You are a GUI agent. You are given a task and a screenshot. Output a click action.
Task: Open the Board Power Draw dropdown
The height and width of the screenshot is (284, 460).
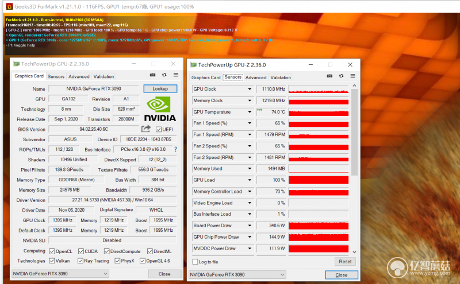pos(250,225)
